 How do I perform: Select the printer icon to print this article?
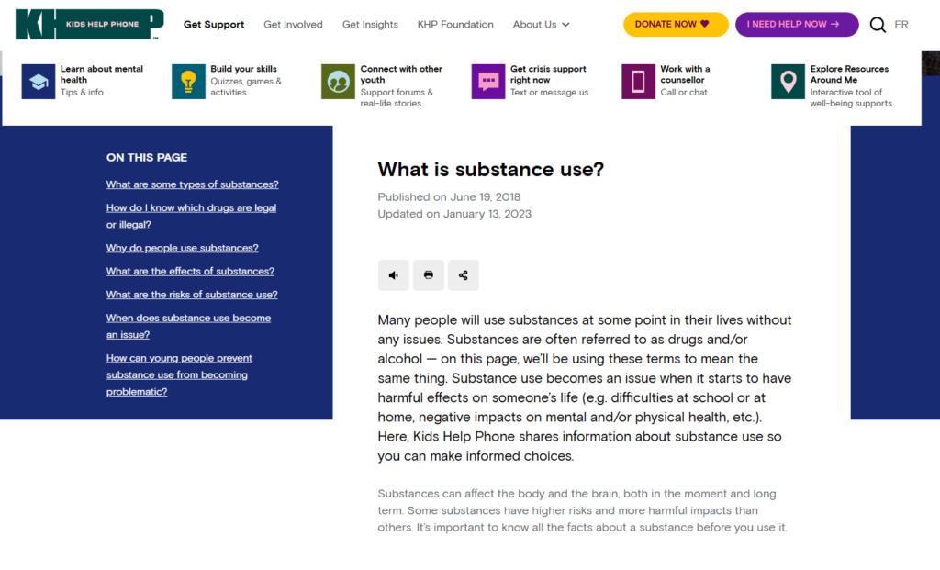[428, 274]
